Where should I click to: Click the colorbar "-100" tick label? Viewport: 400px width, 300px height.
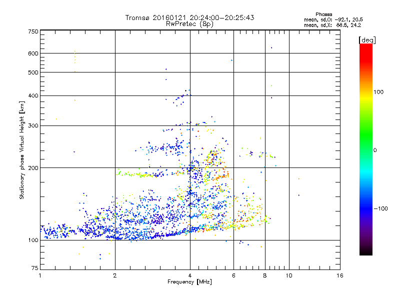[381, 208]
